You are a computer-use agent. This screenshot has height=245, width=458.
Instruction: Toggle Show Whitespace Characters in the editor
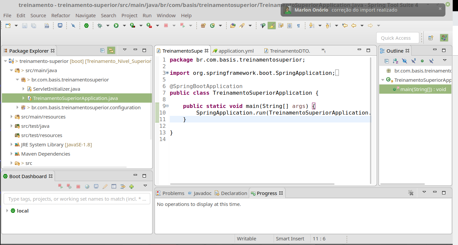298,25
